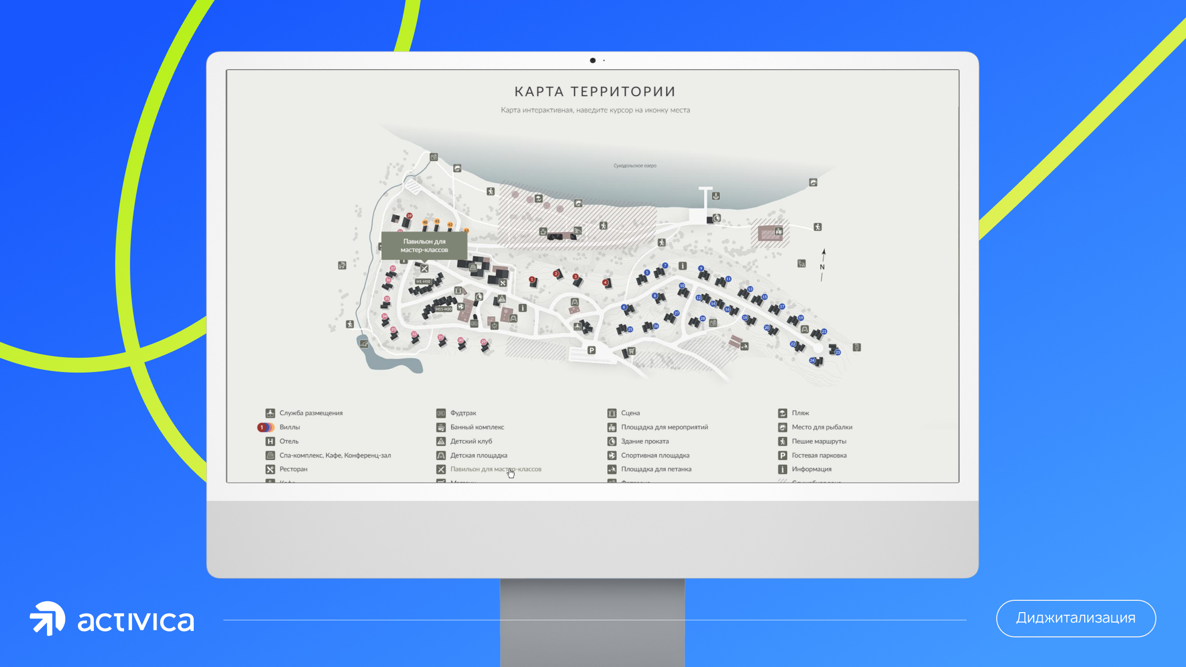
Task: Click the spa complex building marker
Action: [x=473, y=267]
